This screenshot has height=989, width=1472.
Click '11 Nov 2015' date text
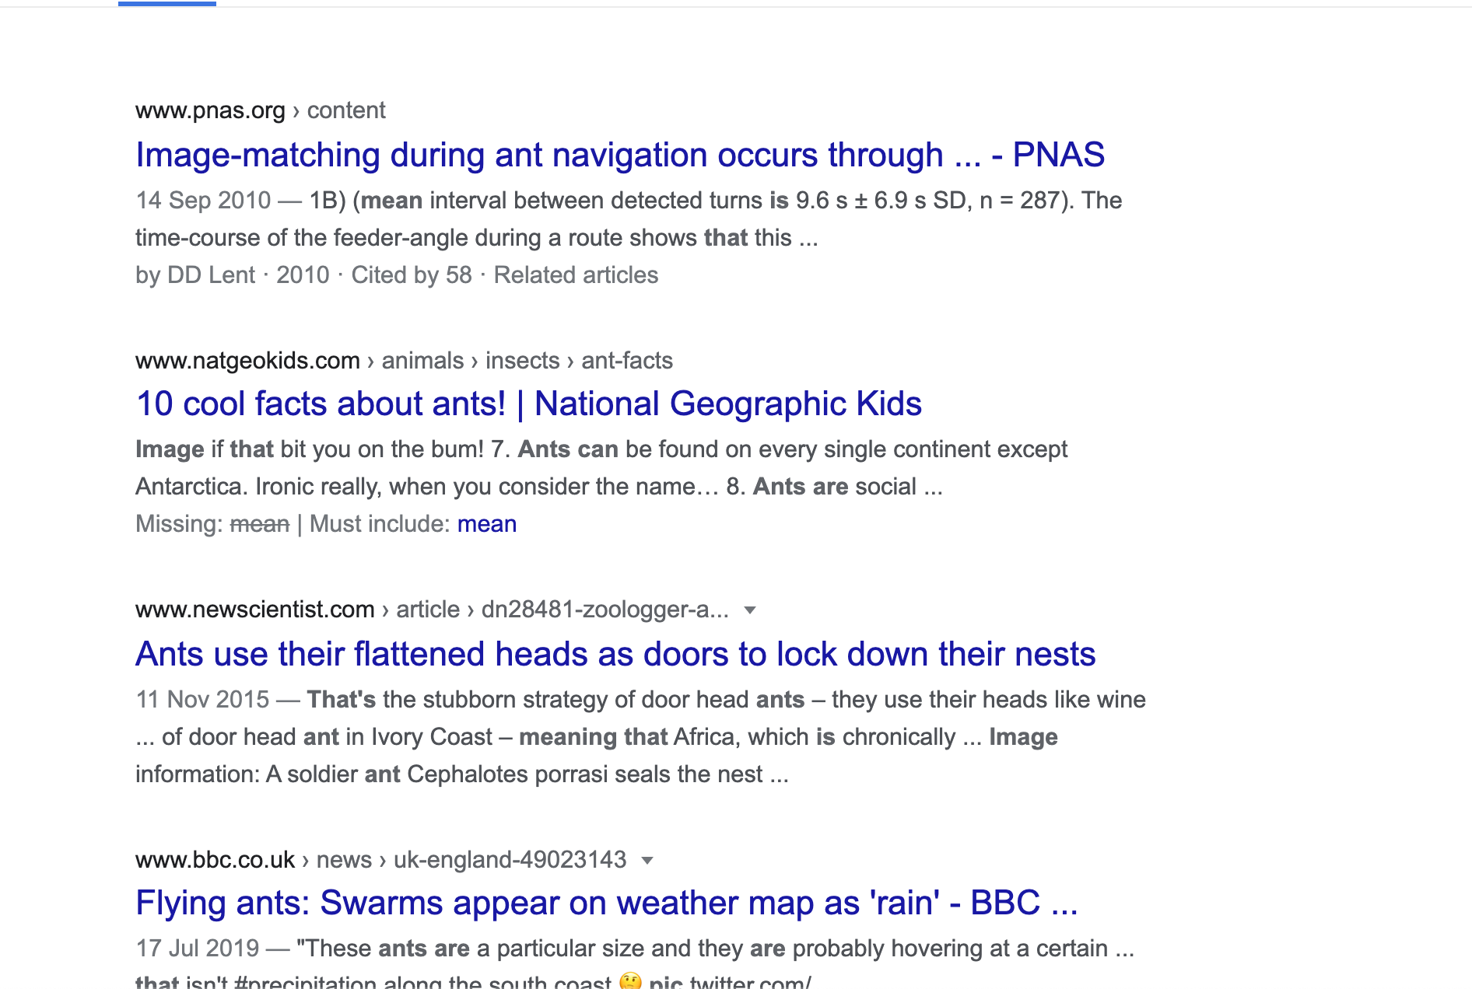(x=202, y=700)
